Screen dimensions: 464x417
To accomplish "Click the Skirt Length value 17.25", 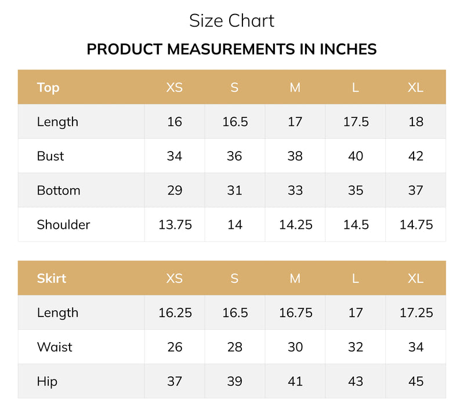I will pyautogui.click(x=416, y=312).
